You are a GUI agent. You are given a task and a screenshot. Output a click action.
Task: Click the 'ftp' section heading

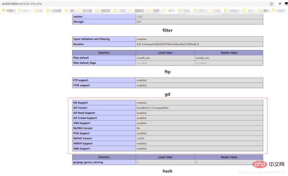pos(167,72)
